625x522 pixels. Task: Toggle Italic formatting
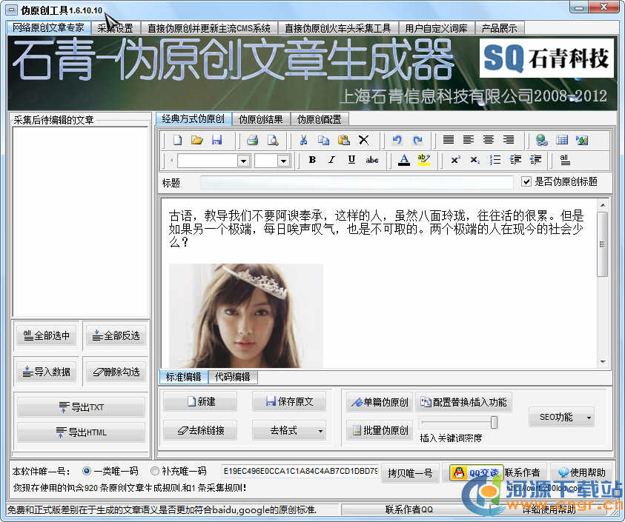tap(331, 160)
